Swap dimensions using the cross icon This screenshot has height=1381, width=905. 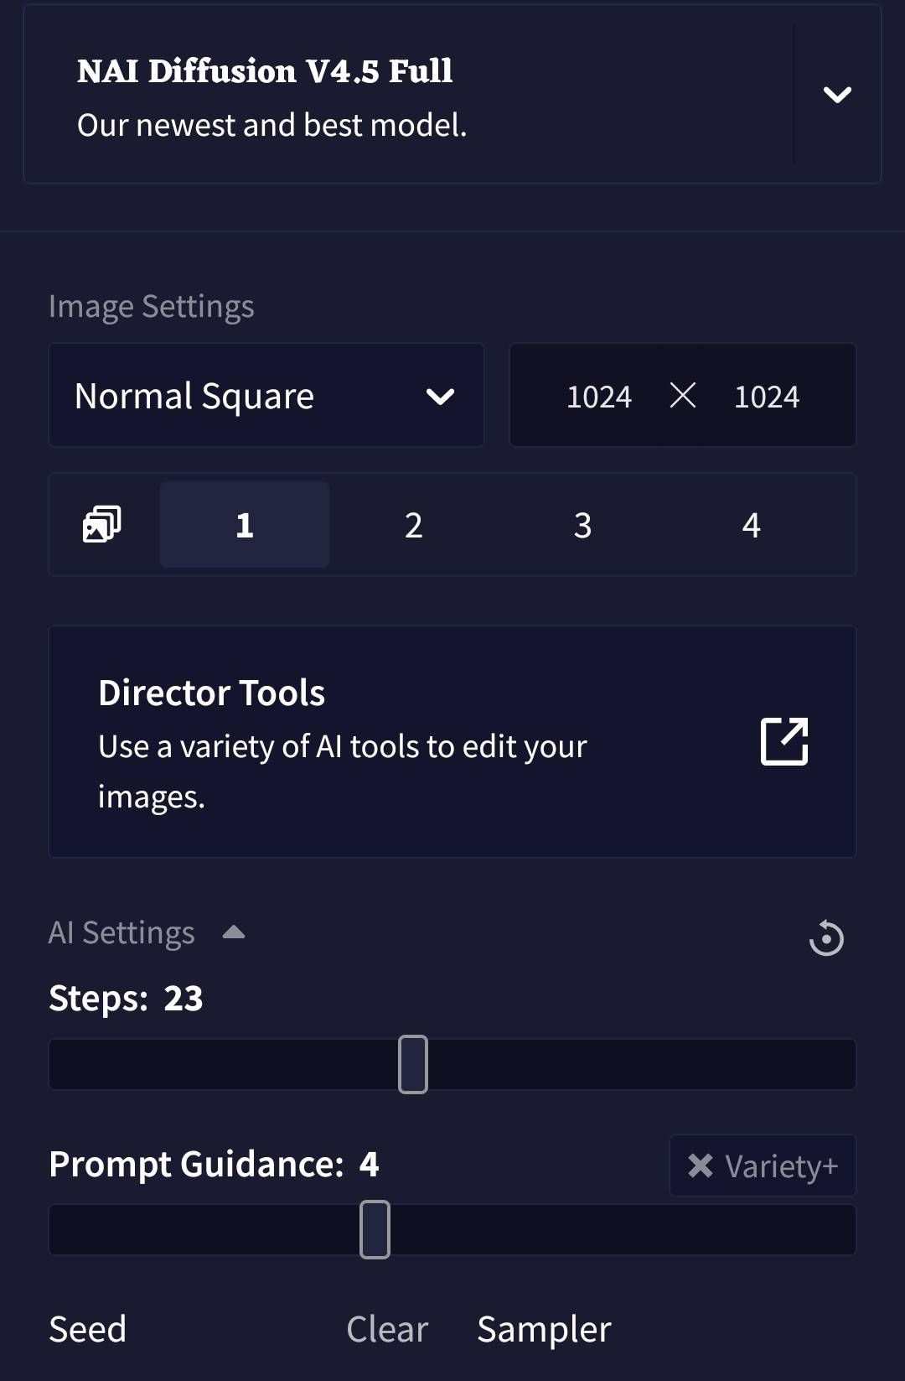683,395
